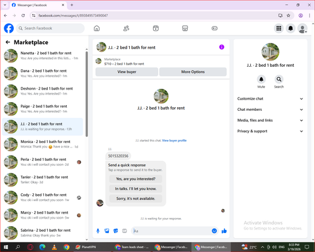The width and height of the screenshot is (315, 252).
Task: Mute the J.J. chat with bell icon
Action: click(x=261, y=79)
